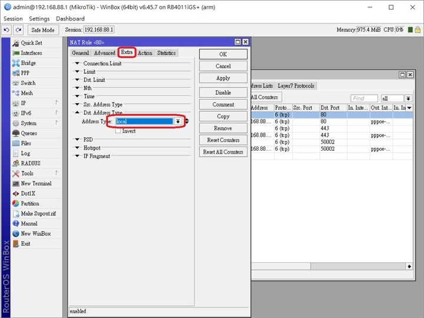Expand the Src. Address Type section
Screen dimensions: 424x318
point(77,104)
